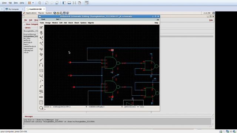Screen dimensions: 237x133
Task: Click the Add Instance icon
Action: pos(41,76)
